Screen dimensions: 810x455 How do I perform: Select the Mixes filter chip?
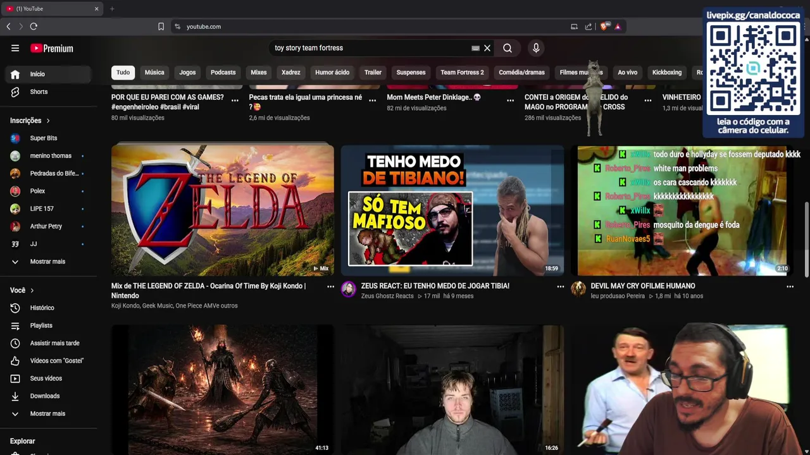tap(259, 72)
